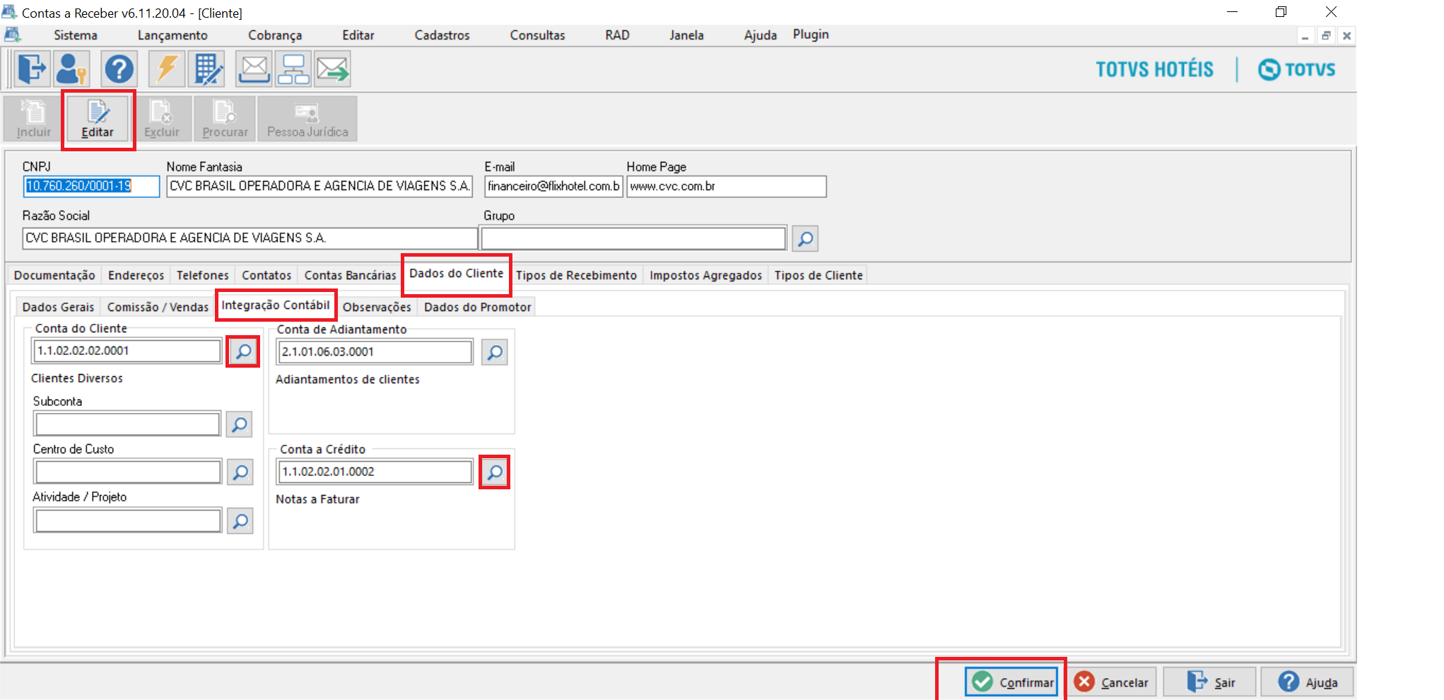Switch to the Documentação tab
This screenshot has height=700, width=1444.
click(54, 275)
